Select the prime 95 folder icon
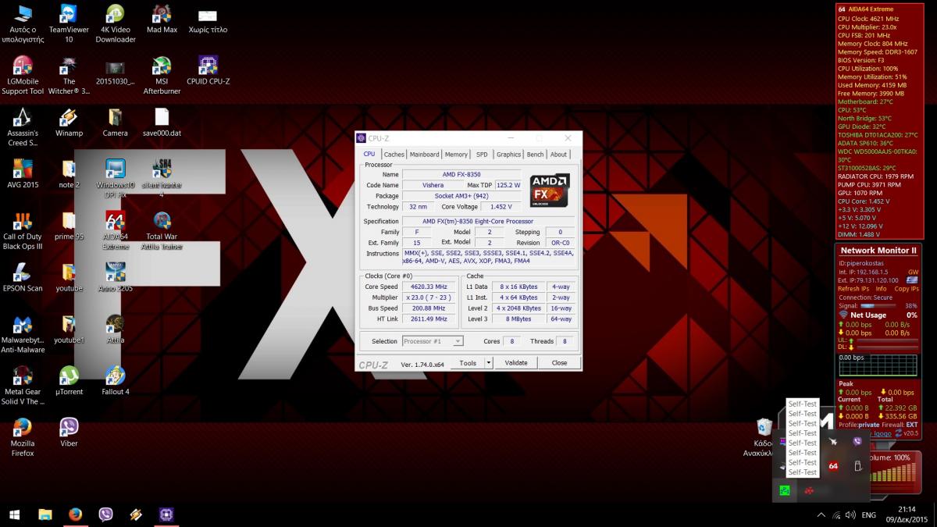937x527 pixels. tap(69, 225)
